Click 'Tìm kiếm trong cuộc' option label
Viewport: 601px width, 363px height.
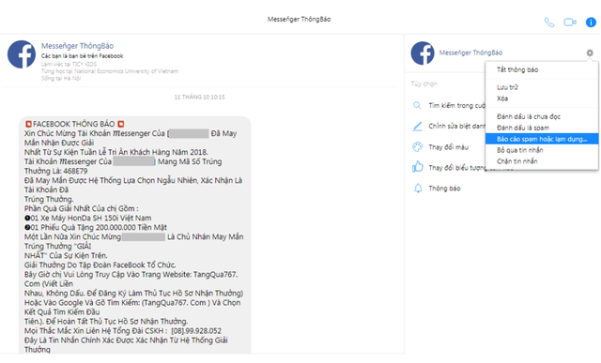click(457, 105)
